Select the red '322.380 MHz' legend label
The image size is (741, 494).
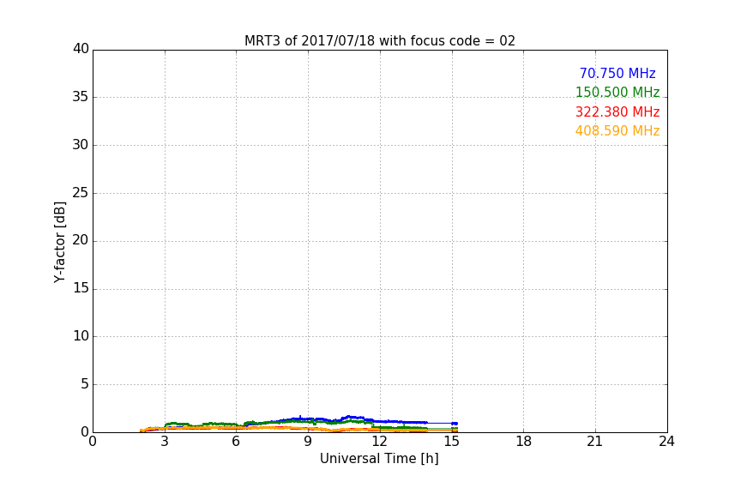point(617,112)
